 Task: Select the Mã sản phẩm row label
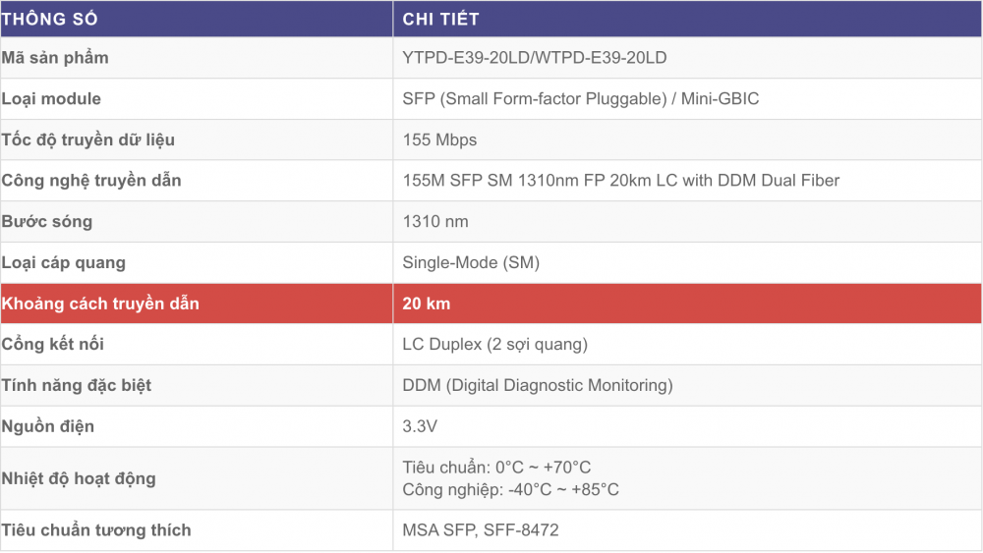tap(54, 58)
